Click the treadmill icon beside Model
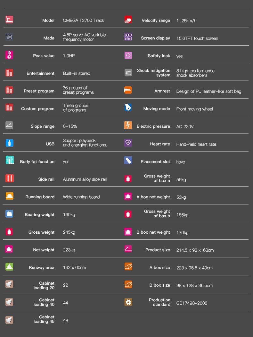 point(10,20)
